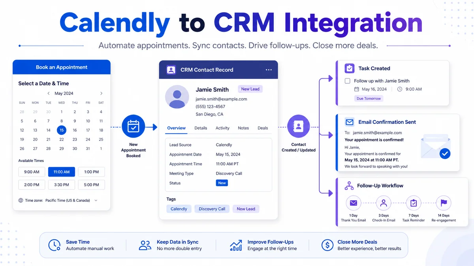Pick May 31 on the calendar
This screenshot has height=266, width=474.
point(88,149)
